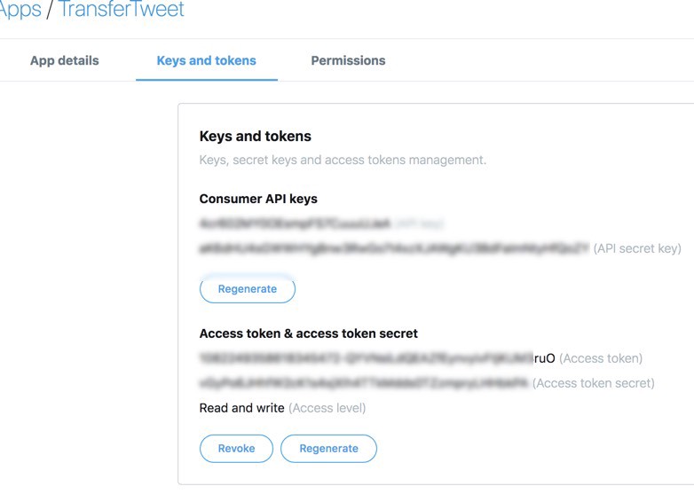Open the Permissions tab
Image resolution: width=694 pixels, height=494 pixels.
[348, 61]
